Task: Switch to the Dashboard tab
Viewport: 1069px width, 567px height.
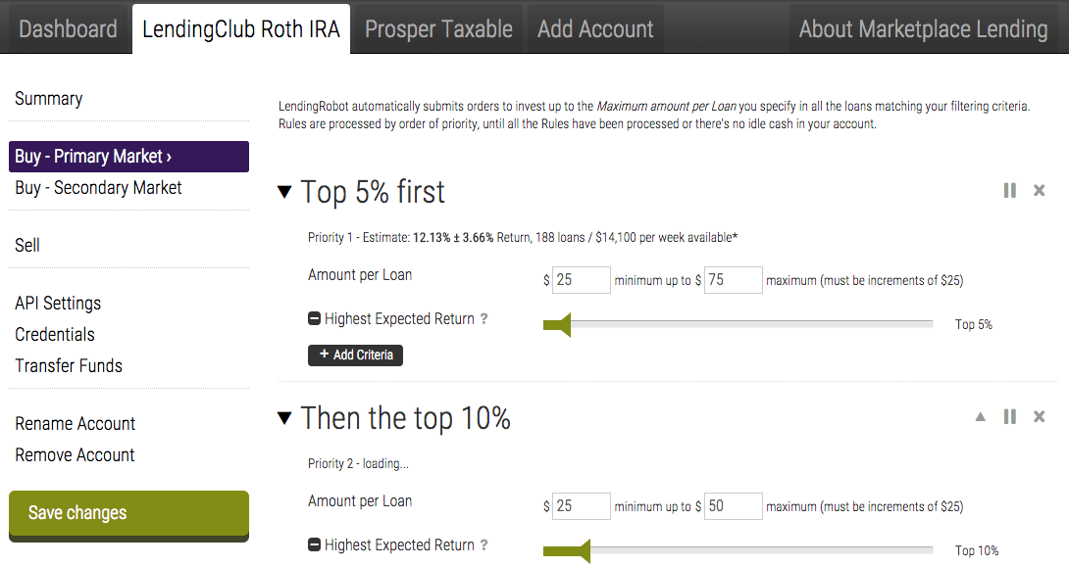Action: click(68, 29)
